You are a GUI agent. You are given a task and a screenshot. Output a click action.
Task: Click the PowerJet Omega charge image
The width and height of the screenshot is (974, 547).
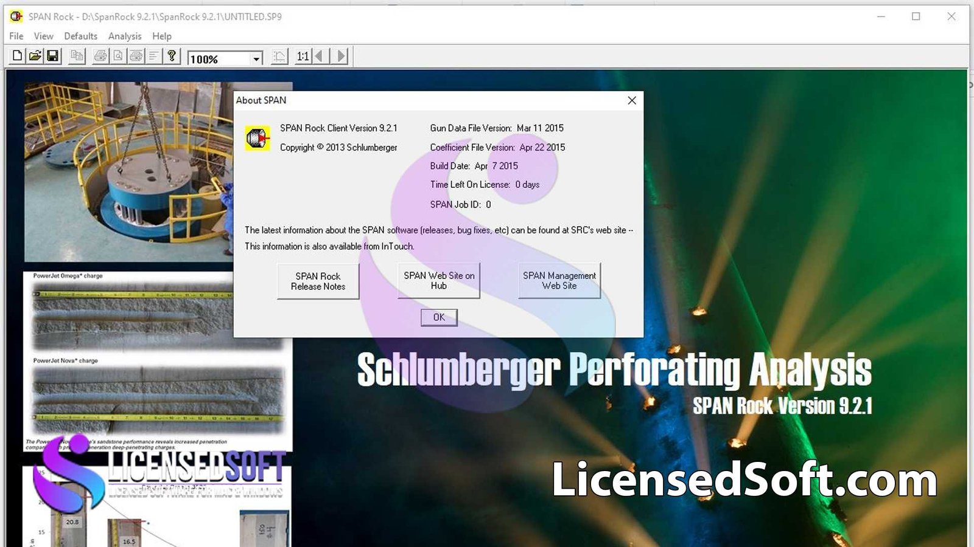(133, 316)
